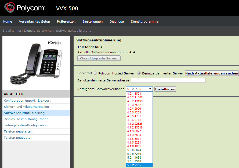Click the Clear Upgrade Server button
This screenshot has width=239, height=168.
click(99, 58)
